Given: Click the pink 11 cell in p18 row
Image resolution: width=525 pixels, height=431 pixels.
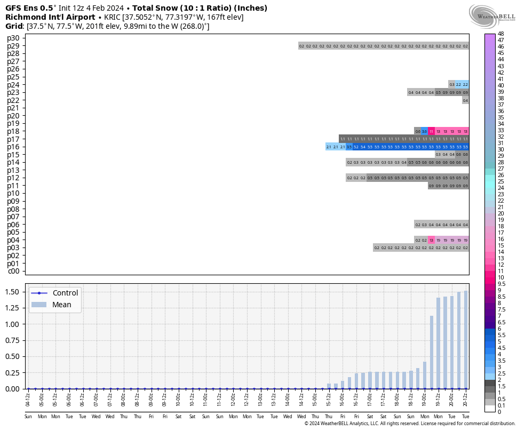Looking at the screenshot, I should (431, 131).
